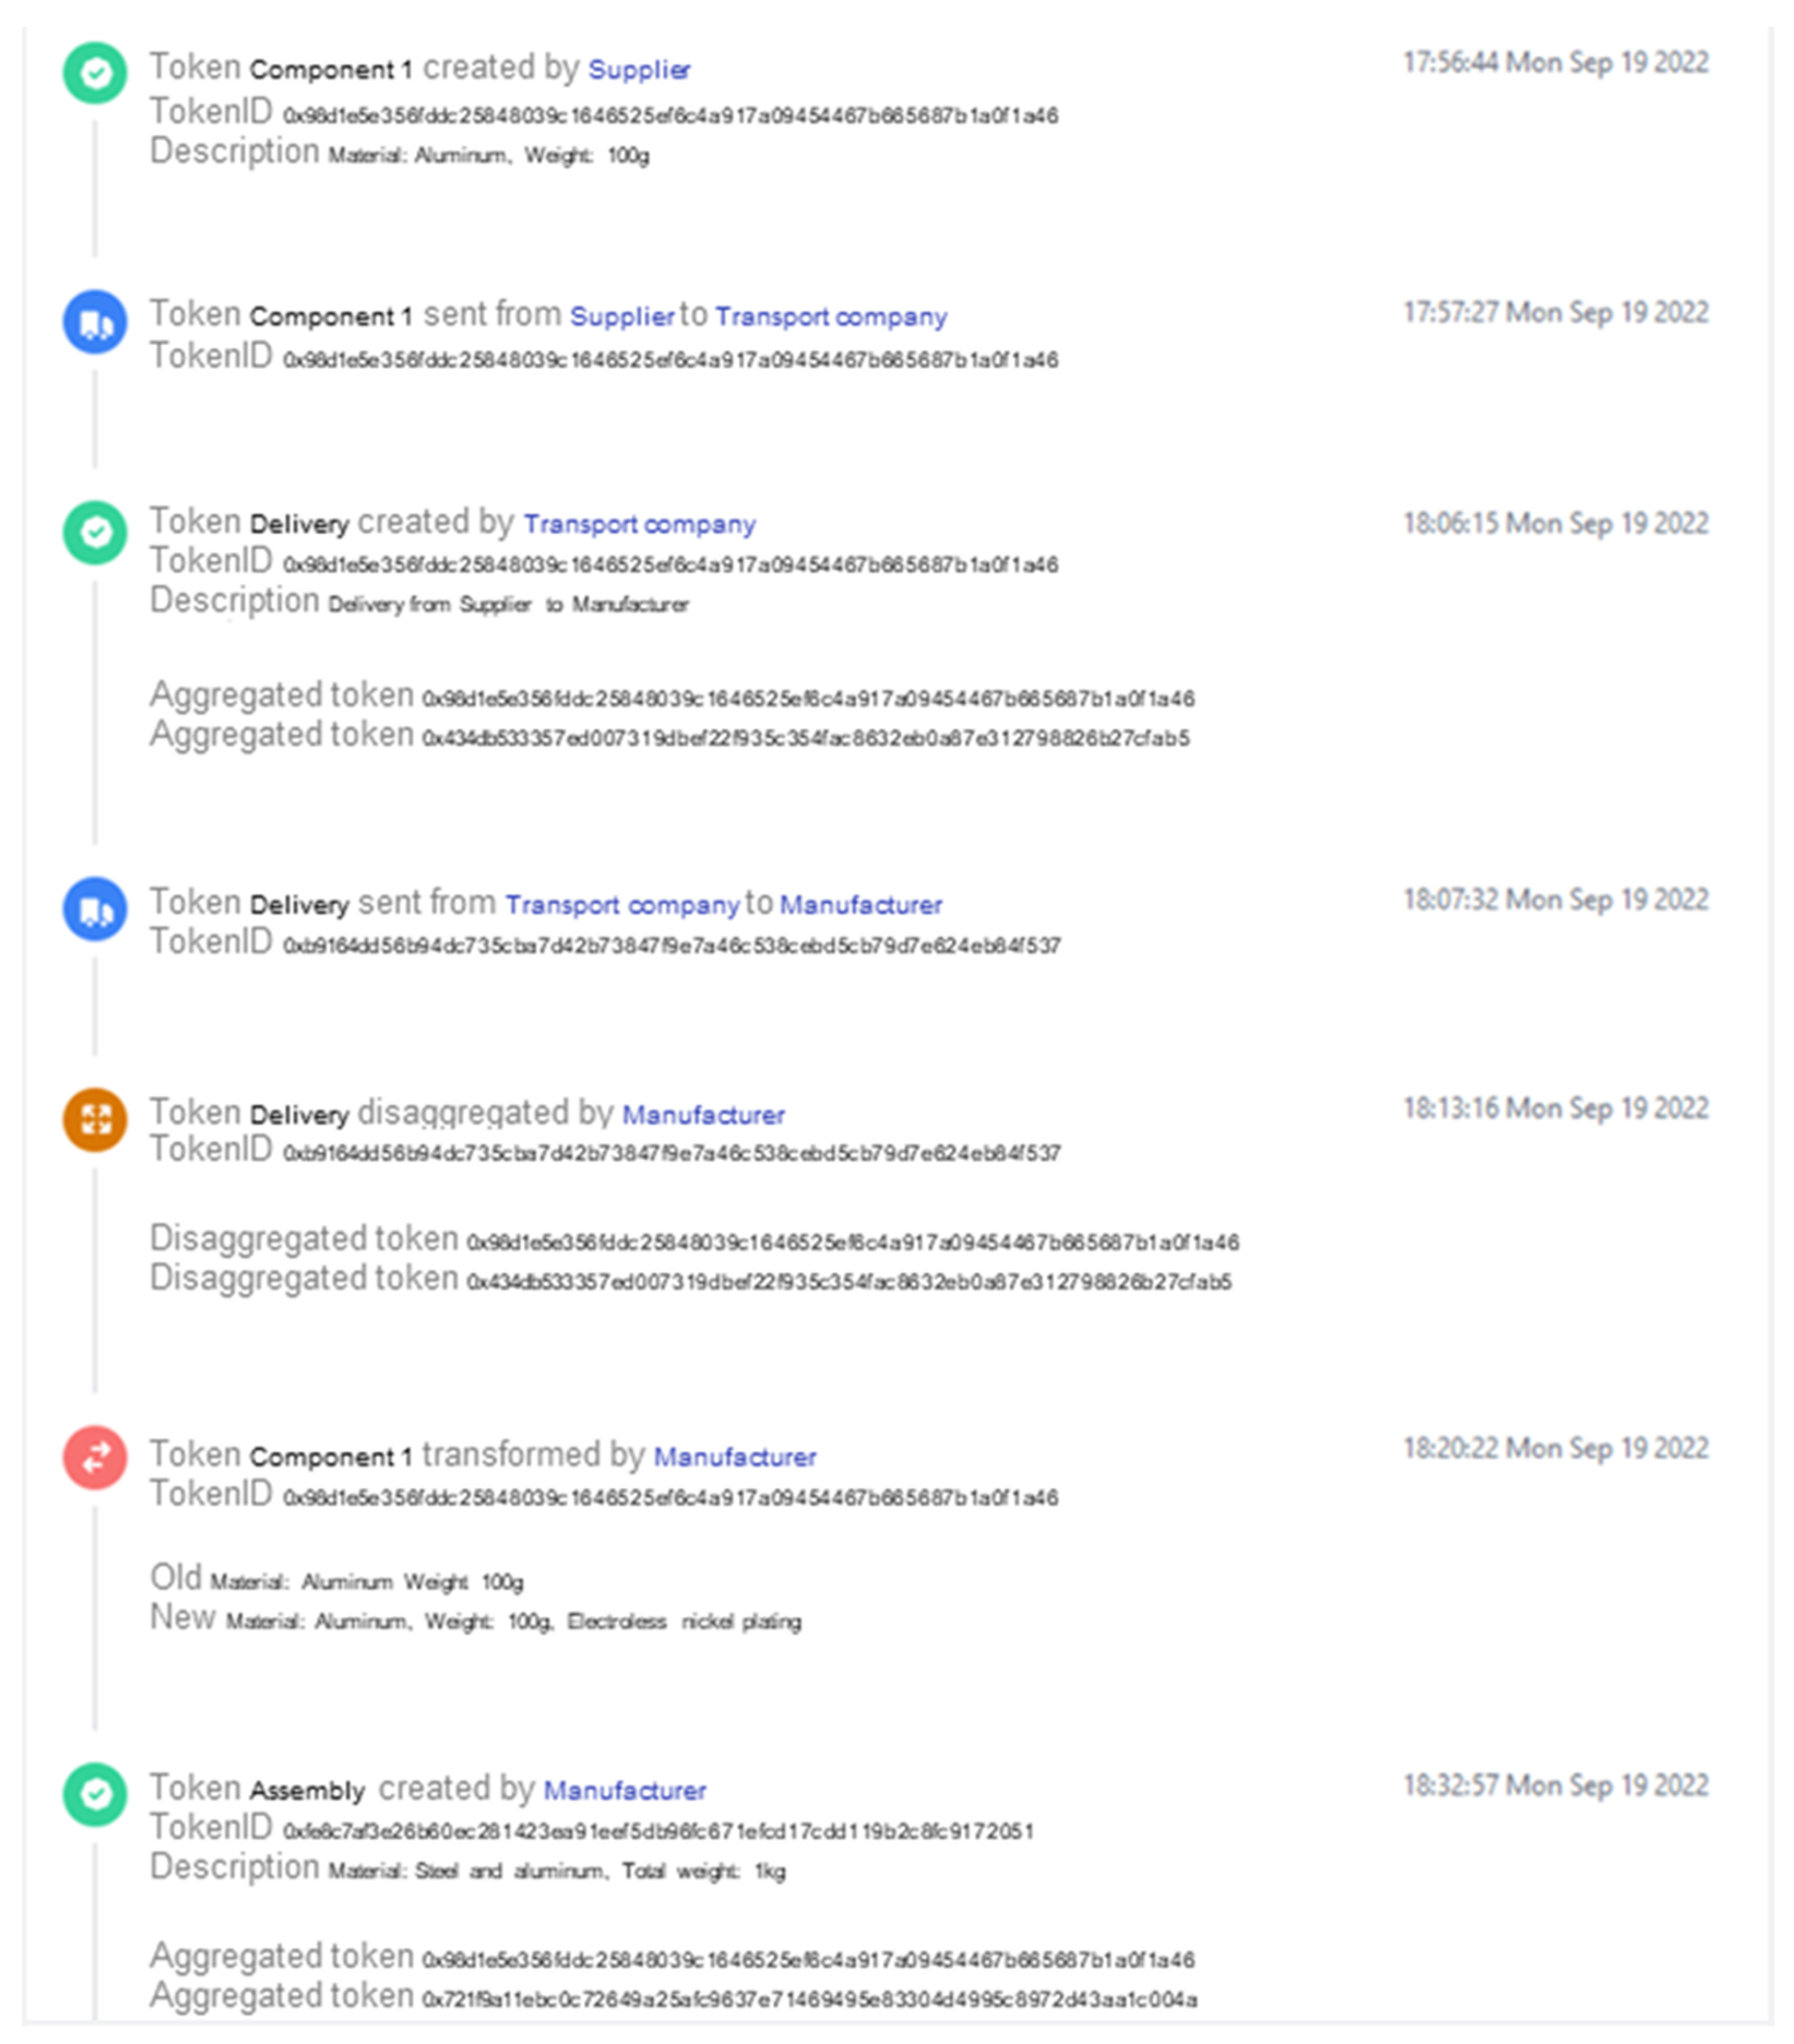This screenshot has width=1794, height=2044.
Task: Click the 18:20:22 timestamp of the transform event
Action: (x=1555, y=1449)
